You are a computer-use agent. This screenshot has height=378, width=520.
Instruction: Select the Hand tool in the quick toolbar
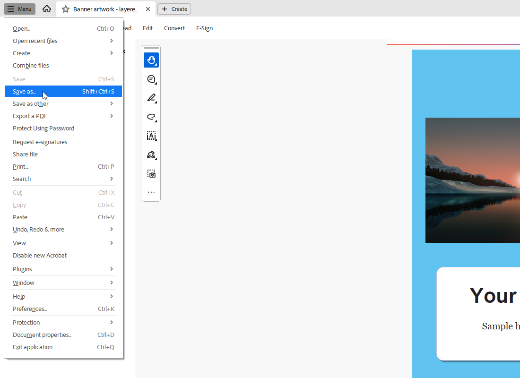click(151, 60)
